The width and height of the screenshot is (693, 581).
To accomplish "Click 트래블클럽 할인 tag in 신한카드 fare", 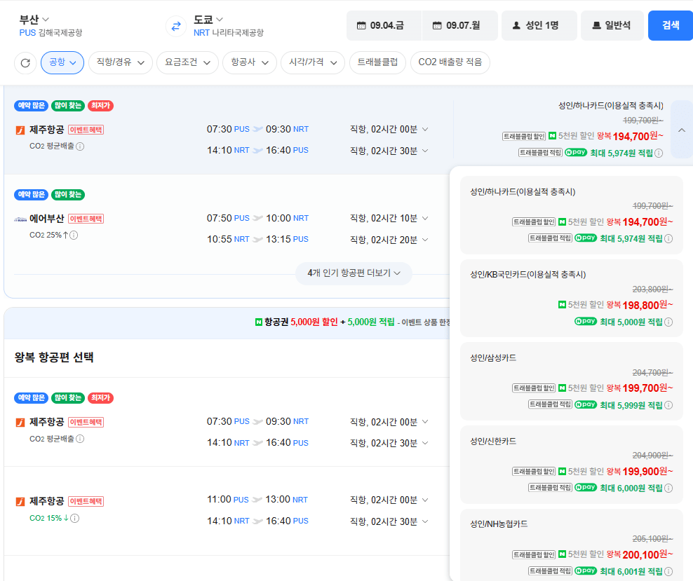I will [534, 472].
